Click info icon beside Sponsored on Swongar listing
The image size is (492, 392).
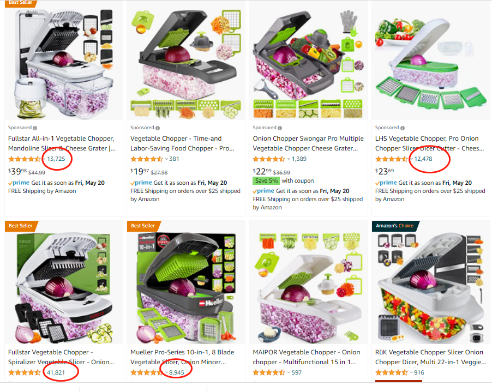tap(280, 128)
